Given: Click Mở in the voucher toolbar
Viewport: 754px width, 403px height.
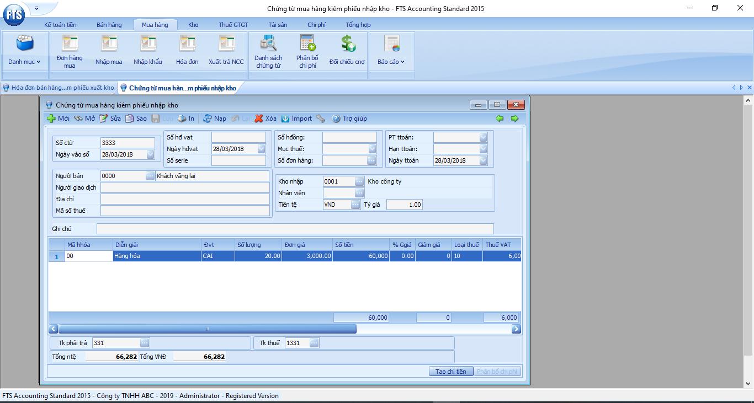Looking at the screenshot, I should tap(84, 119).
